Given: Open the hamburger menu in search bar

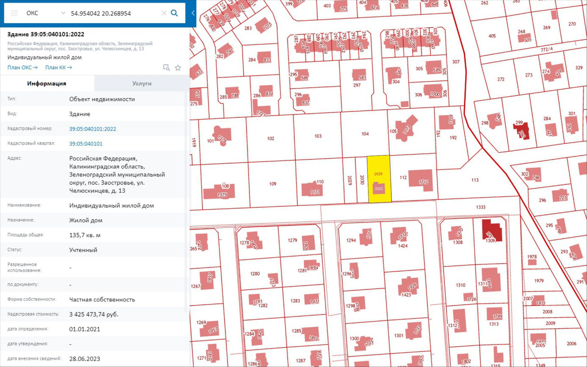Looking at the screenshot, I should 14,13.
